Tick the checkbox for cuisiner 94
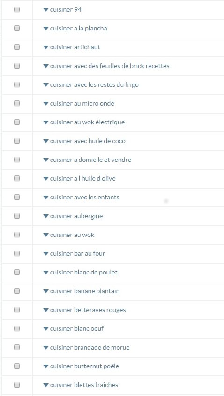Image resolution: width=224 pixels, height=396 pixels. pyautogui.click(x=17, y=9)
